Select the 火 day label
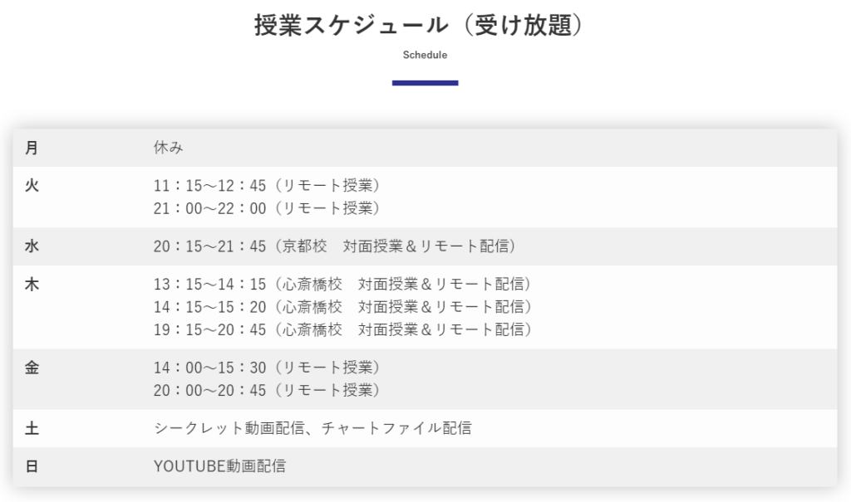Image resolution: width=851 pixels, height=502 pixels. click(32, 185)
